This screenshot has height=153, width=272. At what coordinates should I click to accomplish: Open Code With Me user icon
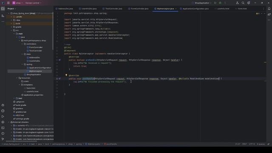click(237, 3)
